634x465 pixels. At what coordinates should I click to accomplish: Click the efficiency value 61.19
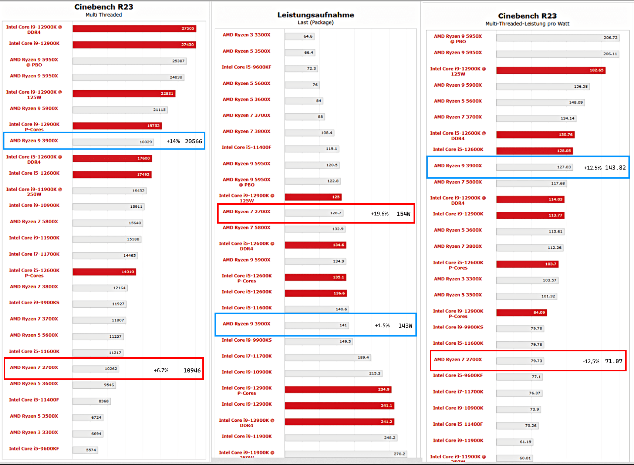coord(526,442)
